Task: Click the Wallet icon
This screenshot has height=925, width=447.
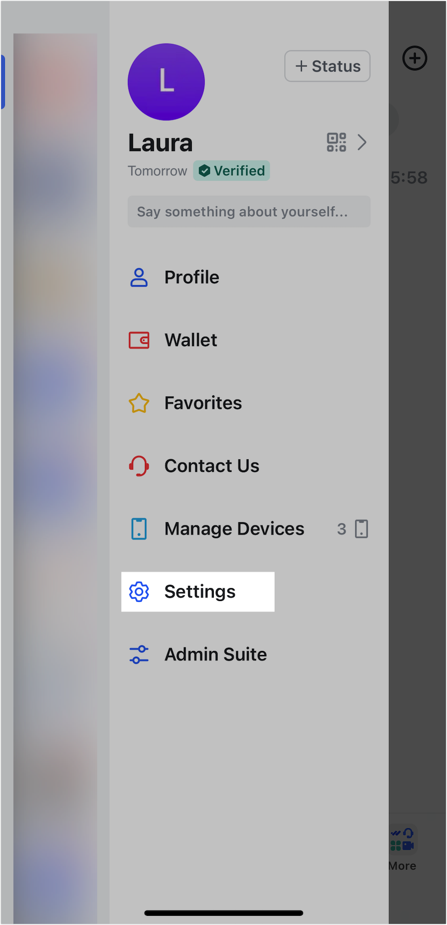Action: pyautogui.click(x=139, y=340)
